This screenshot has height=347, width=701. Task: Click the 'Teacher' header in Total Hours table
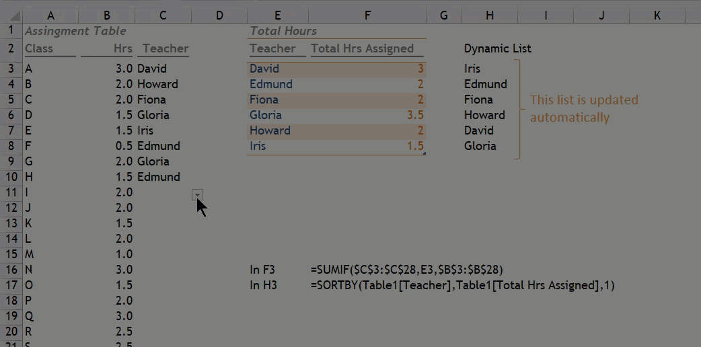click(272, 48)
